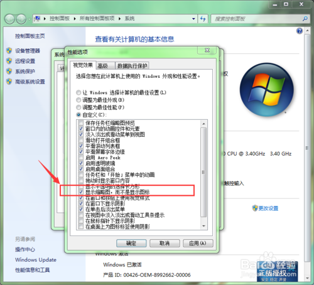314x285 pixels.
Task: Check 在桌面上为图标标签使用阴影
Action: 81,227
